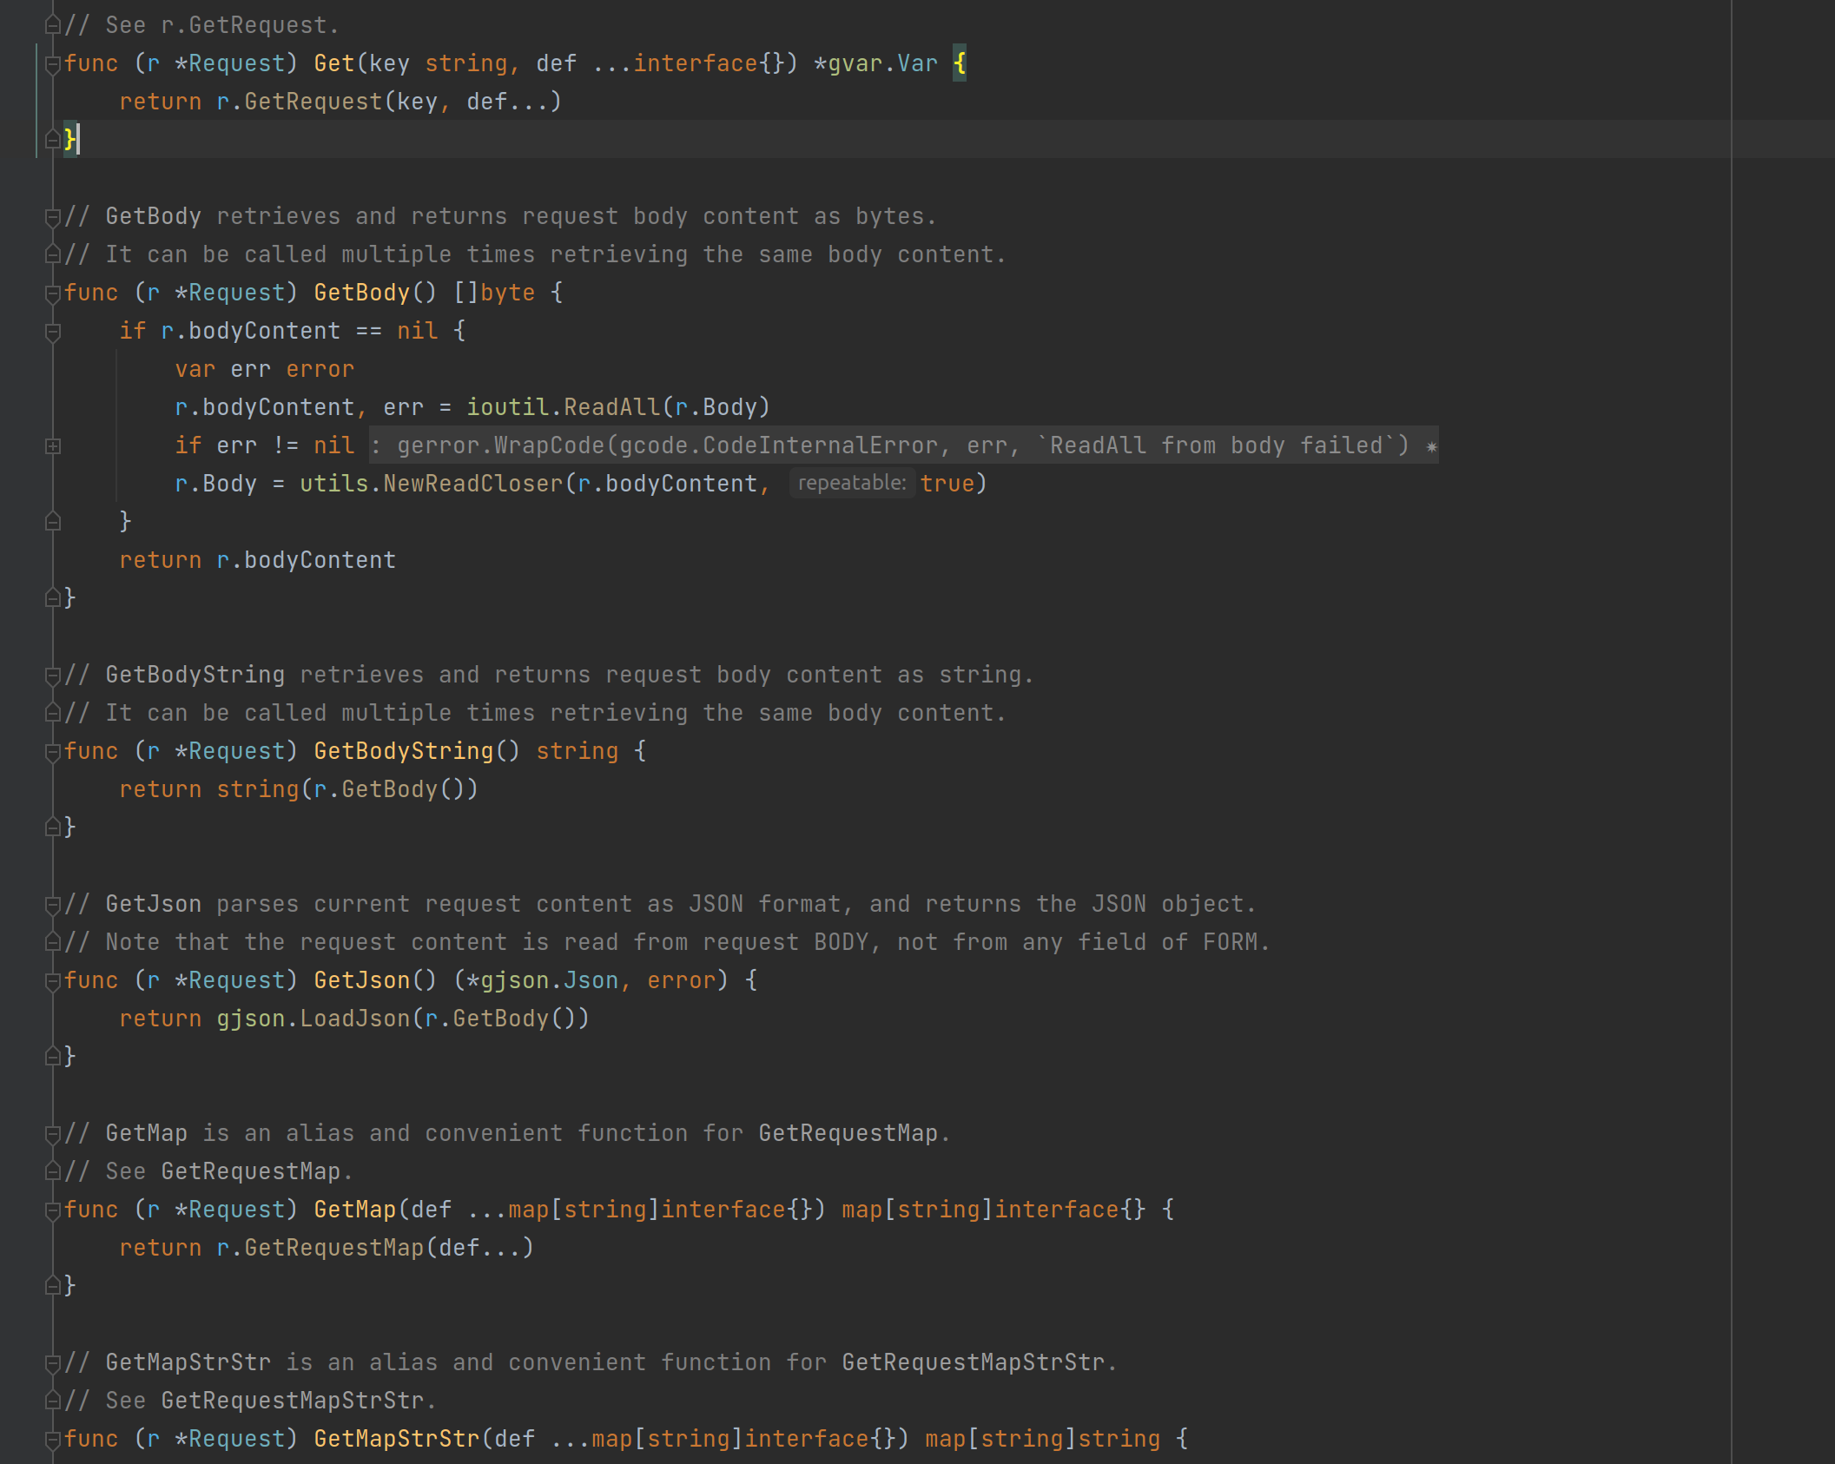Fold the '// GetBody retrieves' comment block

point(52,217)
